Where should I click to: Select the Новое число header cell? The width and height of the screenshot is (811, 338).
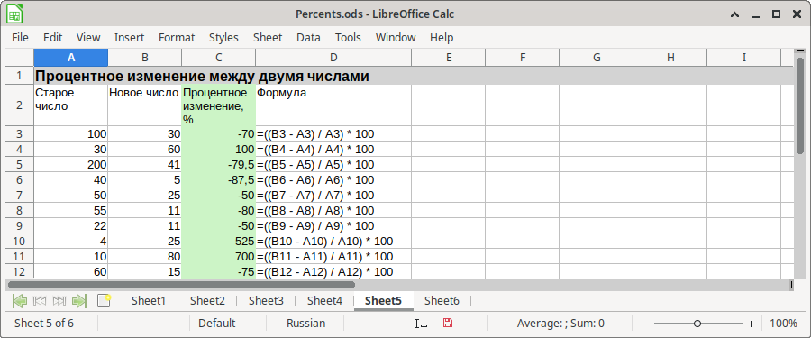click(x=145, y=105)
